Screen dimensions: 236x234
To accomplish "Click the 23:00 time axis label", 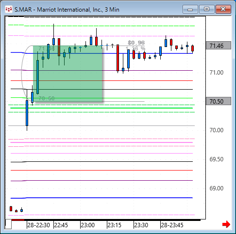I will click(x=88, y=225).
